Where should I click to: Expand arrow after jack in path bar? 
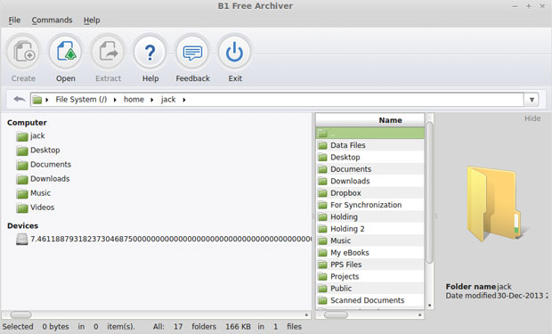tap(183, 100)
